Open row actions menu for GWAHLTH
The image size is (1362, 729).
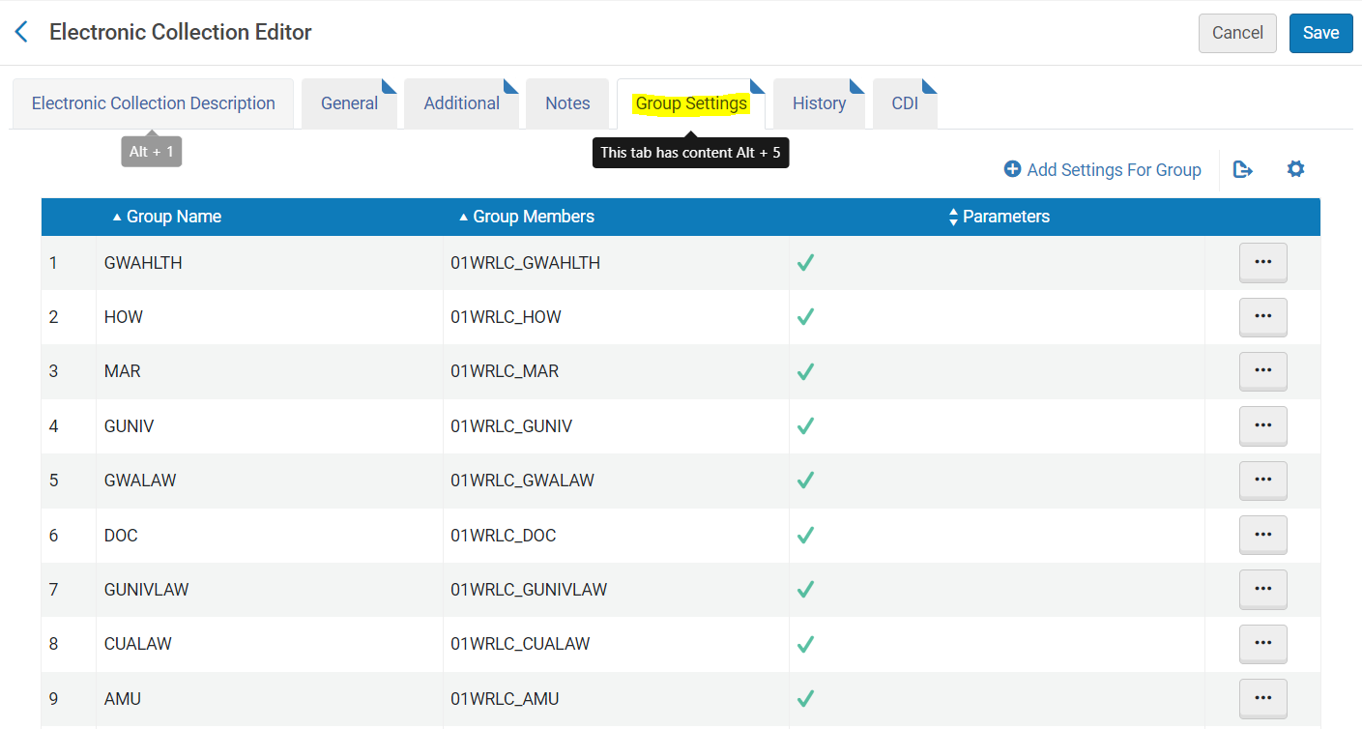tap(1262, 262)
